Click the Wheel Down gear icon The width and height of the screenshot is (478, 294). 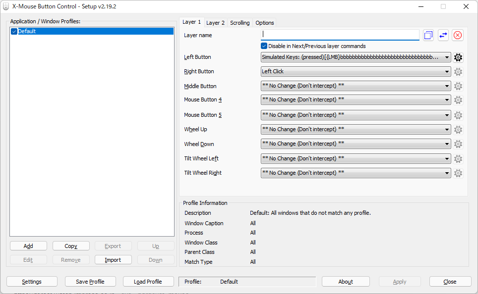pyautogui.click(x=458, y=144)
